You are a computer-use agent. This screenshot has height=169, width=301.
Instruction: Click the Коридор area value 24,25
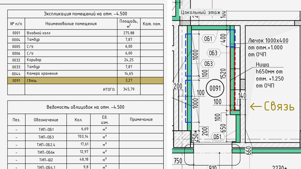129,60
